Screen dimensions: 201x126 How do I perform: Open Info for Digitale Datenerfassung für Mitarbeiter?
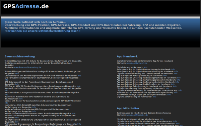175,121
